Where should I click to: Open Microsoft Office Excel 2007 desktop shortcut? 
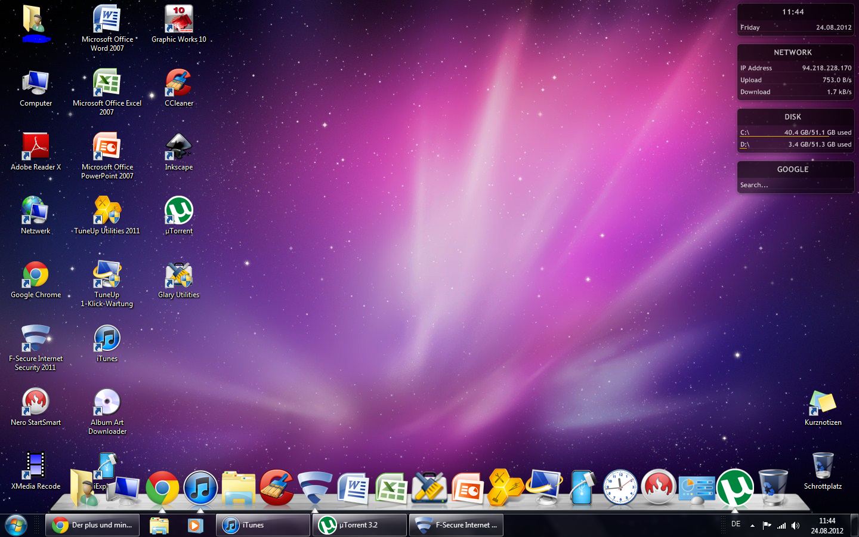point(107,92)
